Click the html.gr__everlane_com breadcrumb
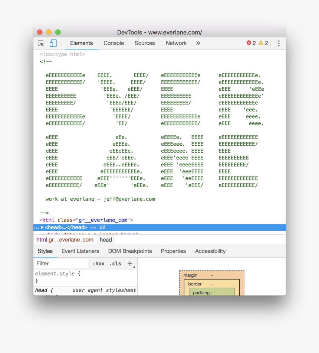The image size is (319, 353). (65, 240)
